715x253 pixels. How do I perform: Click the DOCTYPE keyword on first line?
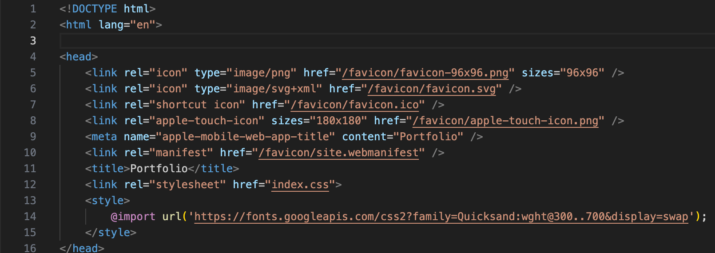(95, 9)
